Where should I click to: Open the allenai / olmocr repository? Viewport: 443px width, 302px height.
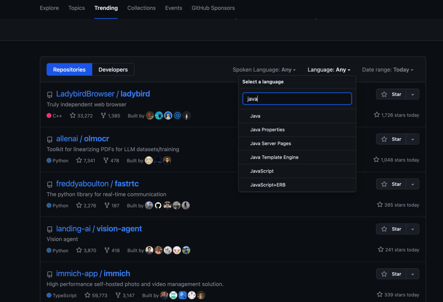pyautogui.click(x=82, y=139)
